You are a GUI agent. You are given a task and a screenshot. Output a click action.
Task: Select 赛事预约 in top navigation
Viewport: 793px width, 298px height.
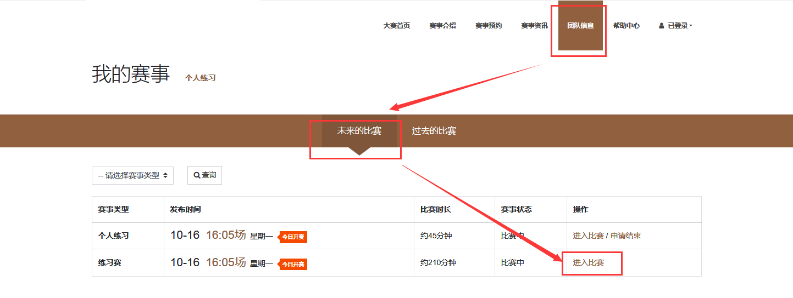(x=489, y=26)
